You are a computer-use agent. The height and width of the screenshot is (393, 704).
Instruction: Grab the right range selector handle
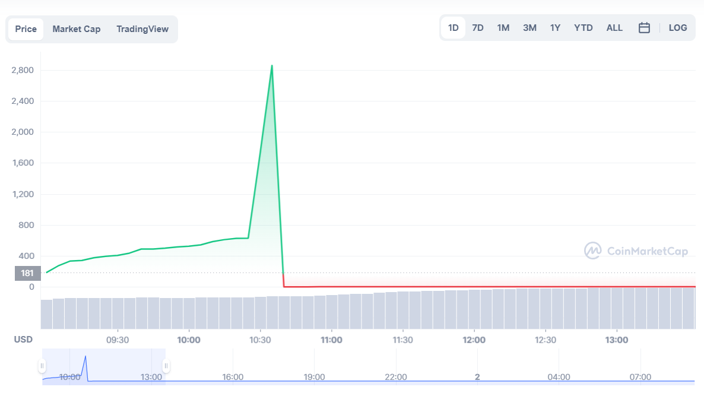point(166,366)
